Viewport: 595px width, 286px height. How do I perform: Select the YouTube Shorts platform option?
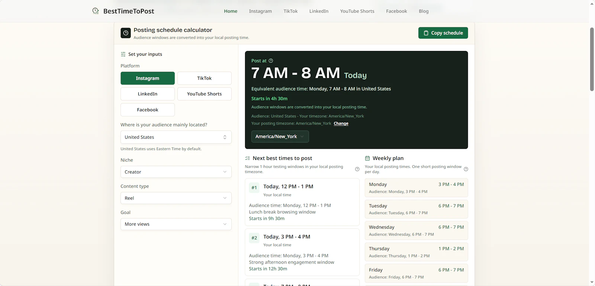pyautogui.click(x=205, y=94)
